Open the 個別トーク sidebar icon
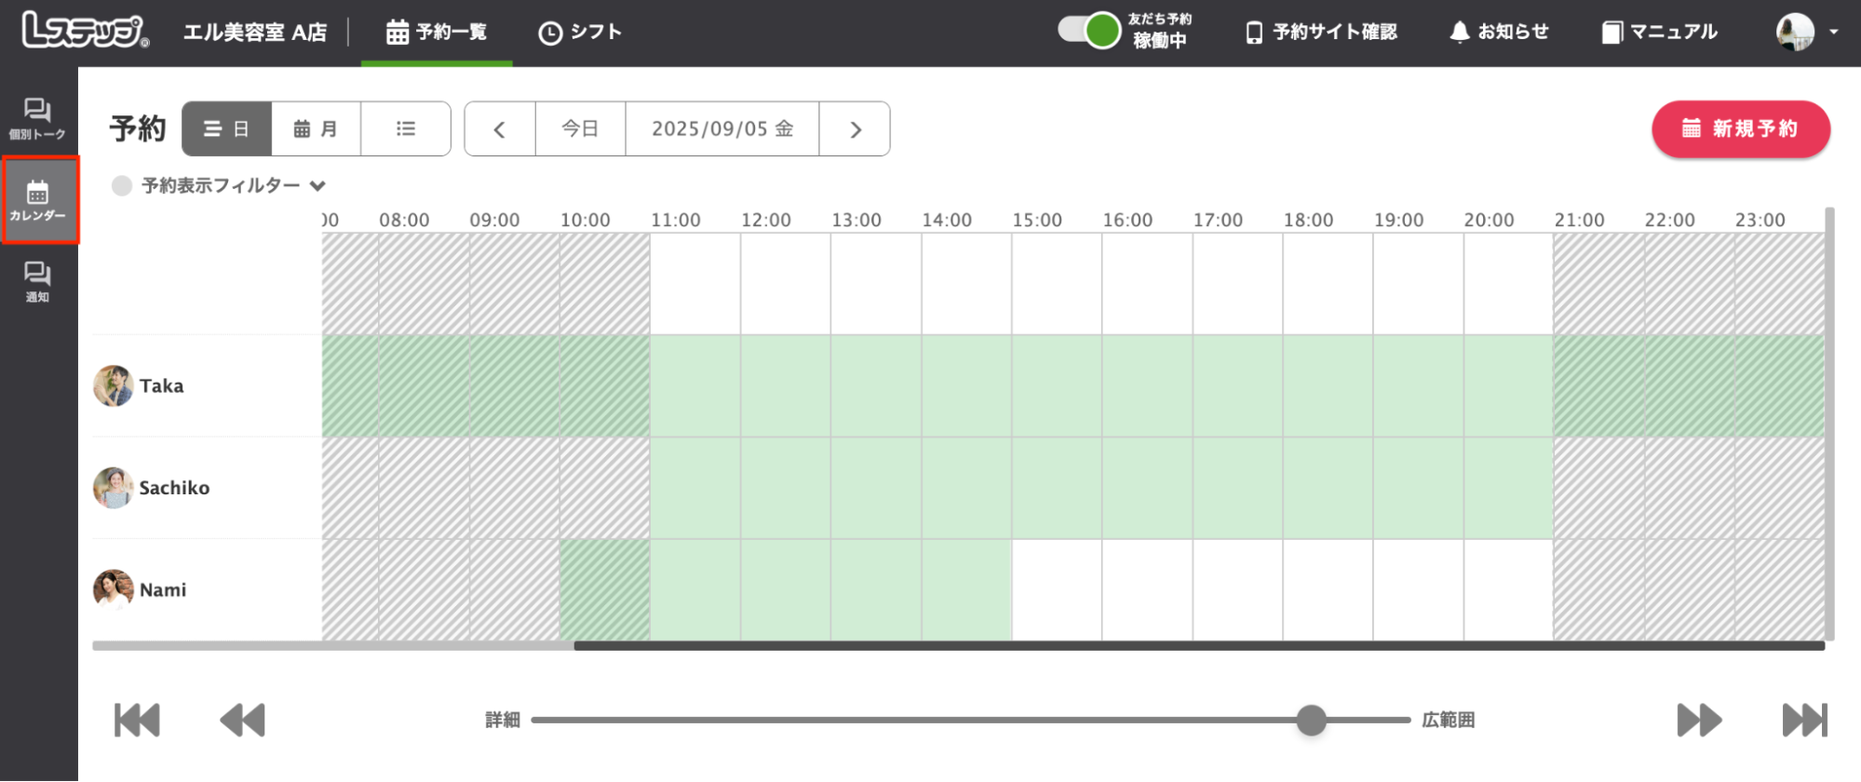 tap(37, 118)
